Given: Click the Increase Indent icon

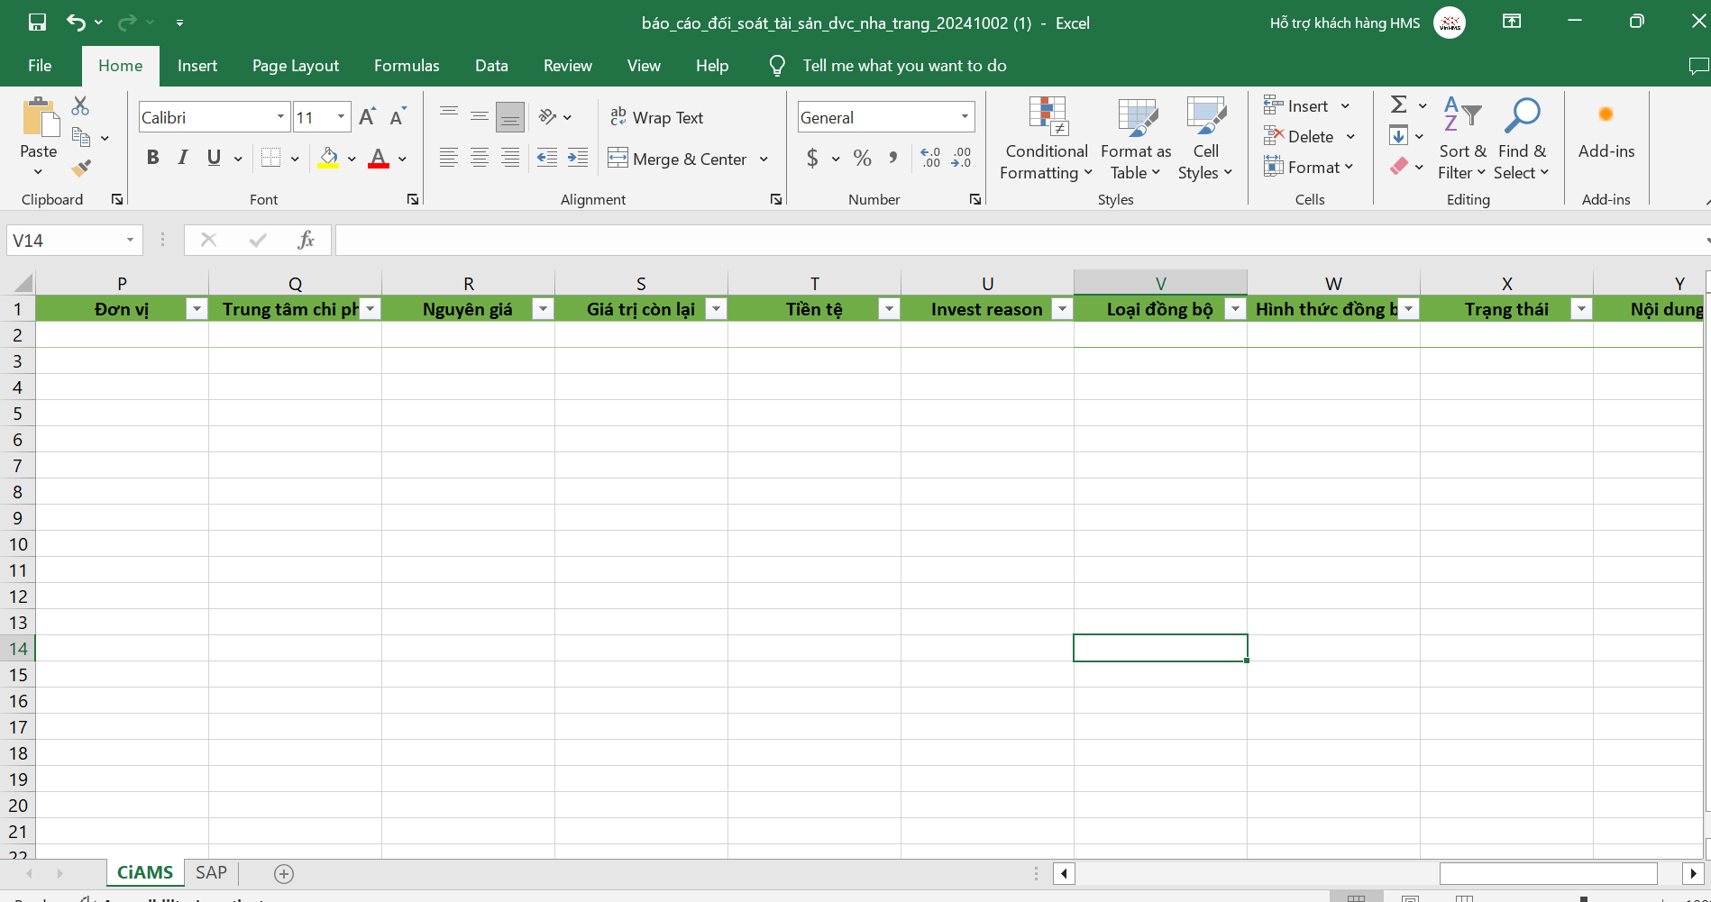Looking at the screenshot, I should [578, 159].
